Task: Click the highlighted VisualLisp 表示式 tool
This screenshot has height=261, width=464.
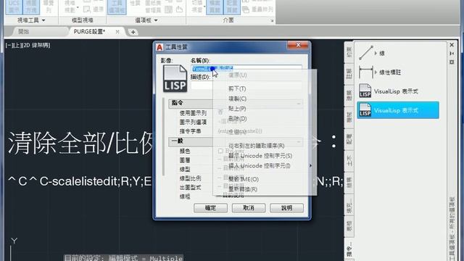Action: 398,110
